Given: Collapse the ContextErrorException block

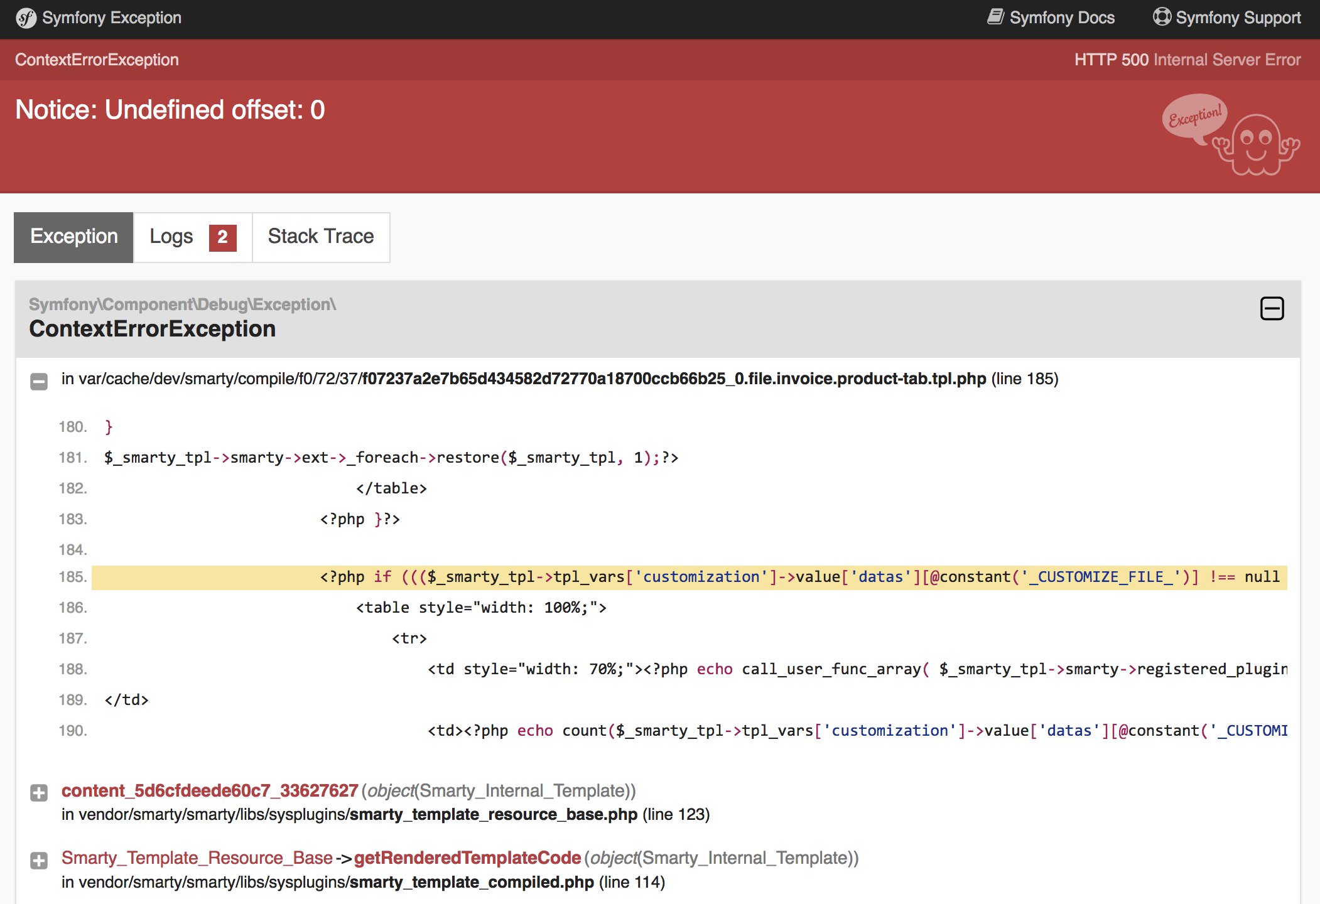Looking at the screenshot, I should coord(1272,308).
